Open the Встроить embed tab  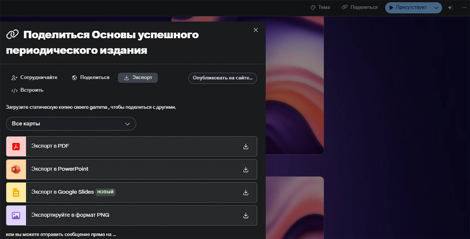(x=27, y=90)
